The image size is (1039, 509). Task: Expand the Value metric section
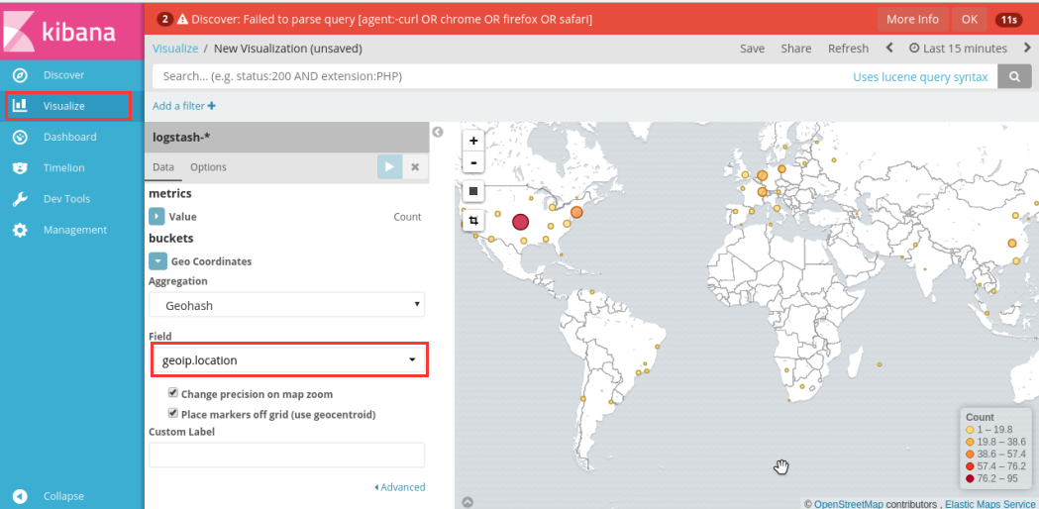tap(156, 216)
